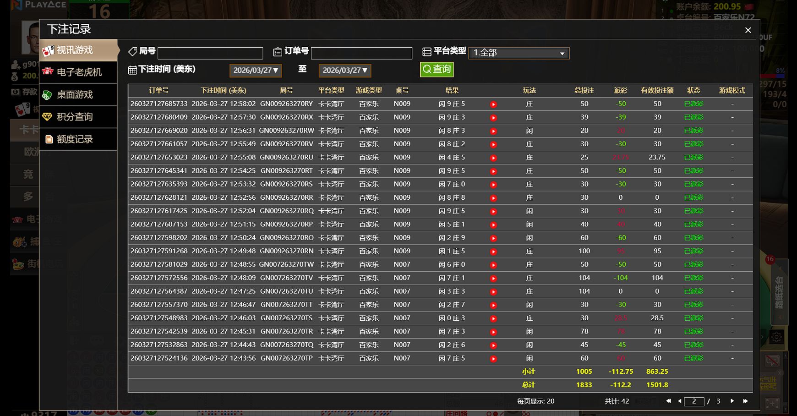Click the green 查询 search button

437,69
